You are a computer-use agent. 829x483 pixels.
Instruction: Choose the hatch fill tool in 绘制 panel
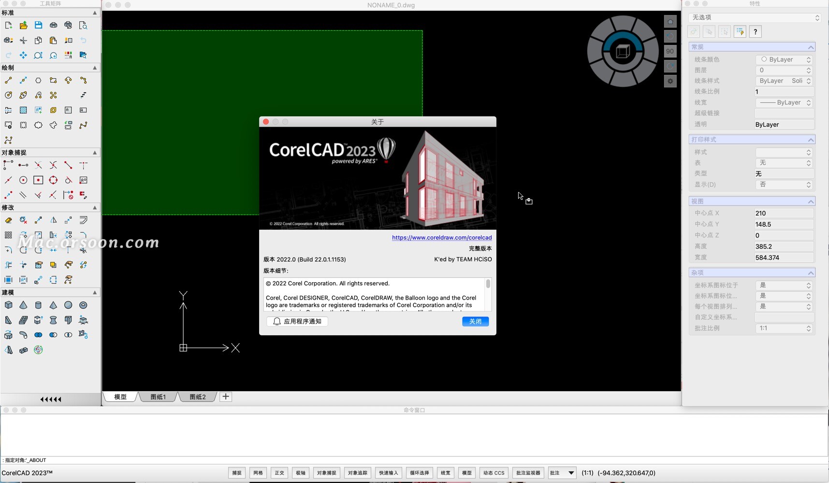coord(23,110)
